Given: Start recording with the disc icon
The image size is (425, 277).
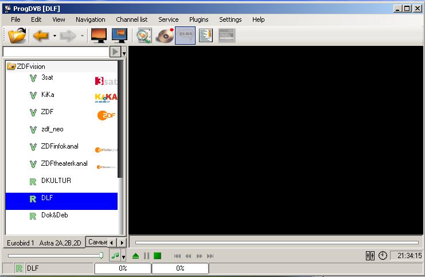Looking at the screenshot, I should pyautogui.click(x=165, y=36).
